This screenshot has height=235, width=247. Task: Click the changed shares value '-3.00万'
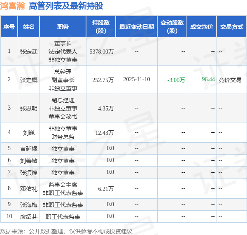(x=176, y=80)
